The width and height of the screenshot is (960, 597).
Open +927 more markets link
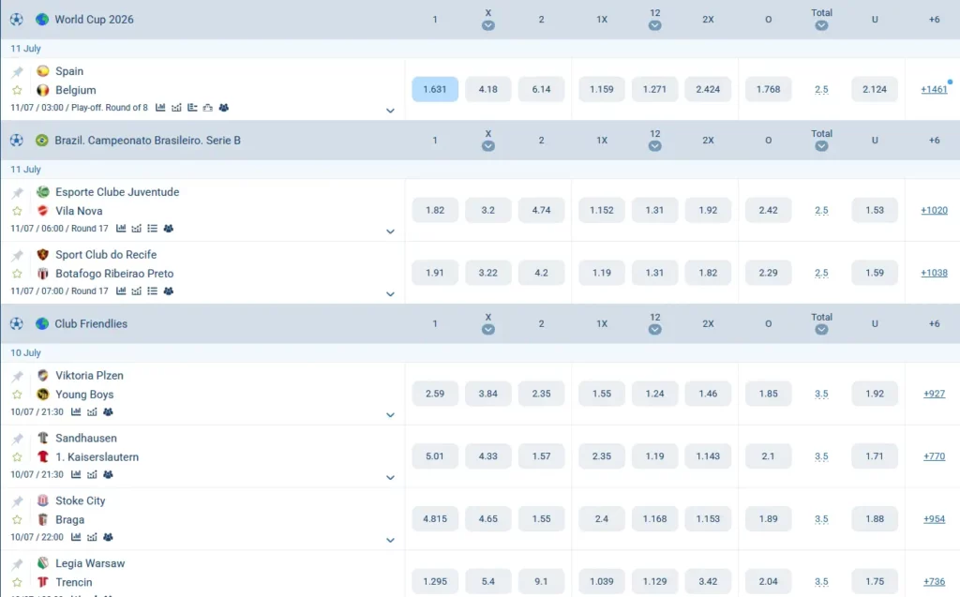click(x=934, y=394)
